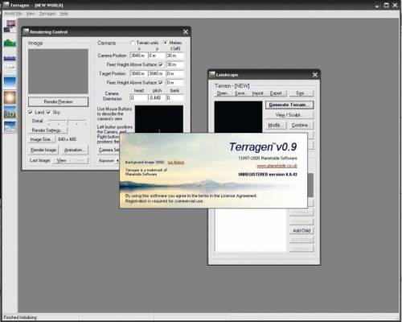Click the Add Child button
Viewport: 402px width, 322px height.
[x=301, y=230]
